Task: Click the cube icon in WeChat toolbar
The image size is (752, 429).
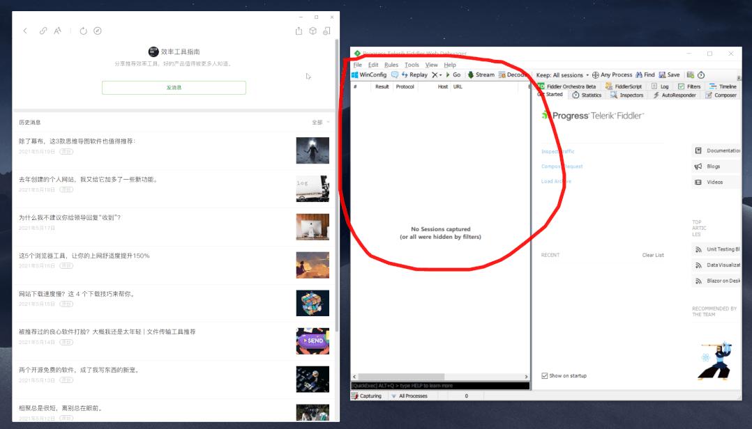Action: pos(313,31)
